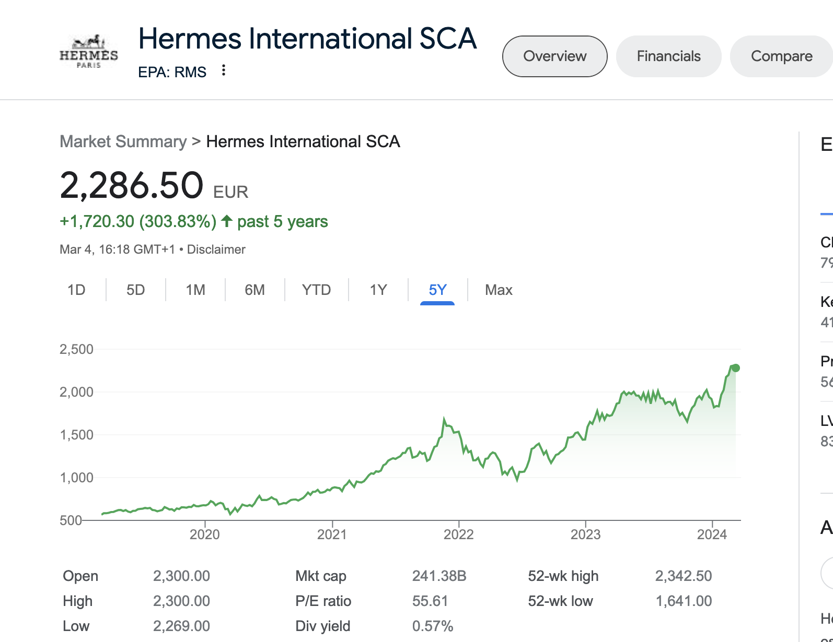This screenshot has height=642, width=833.
Task: Click the Market Summary breadcrumb link
Action: (x=123, y=141)
